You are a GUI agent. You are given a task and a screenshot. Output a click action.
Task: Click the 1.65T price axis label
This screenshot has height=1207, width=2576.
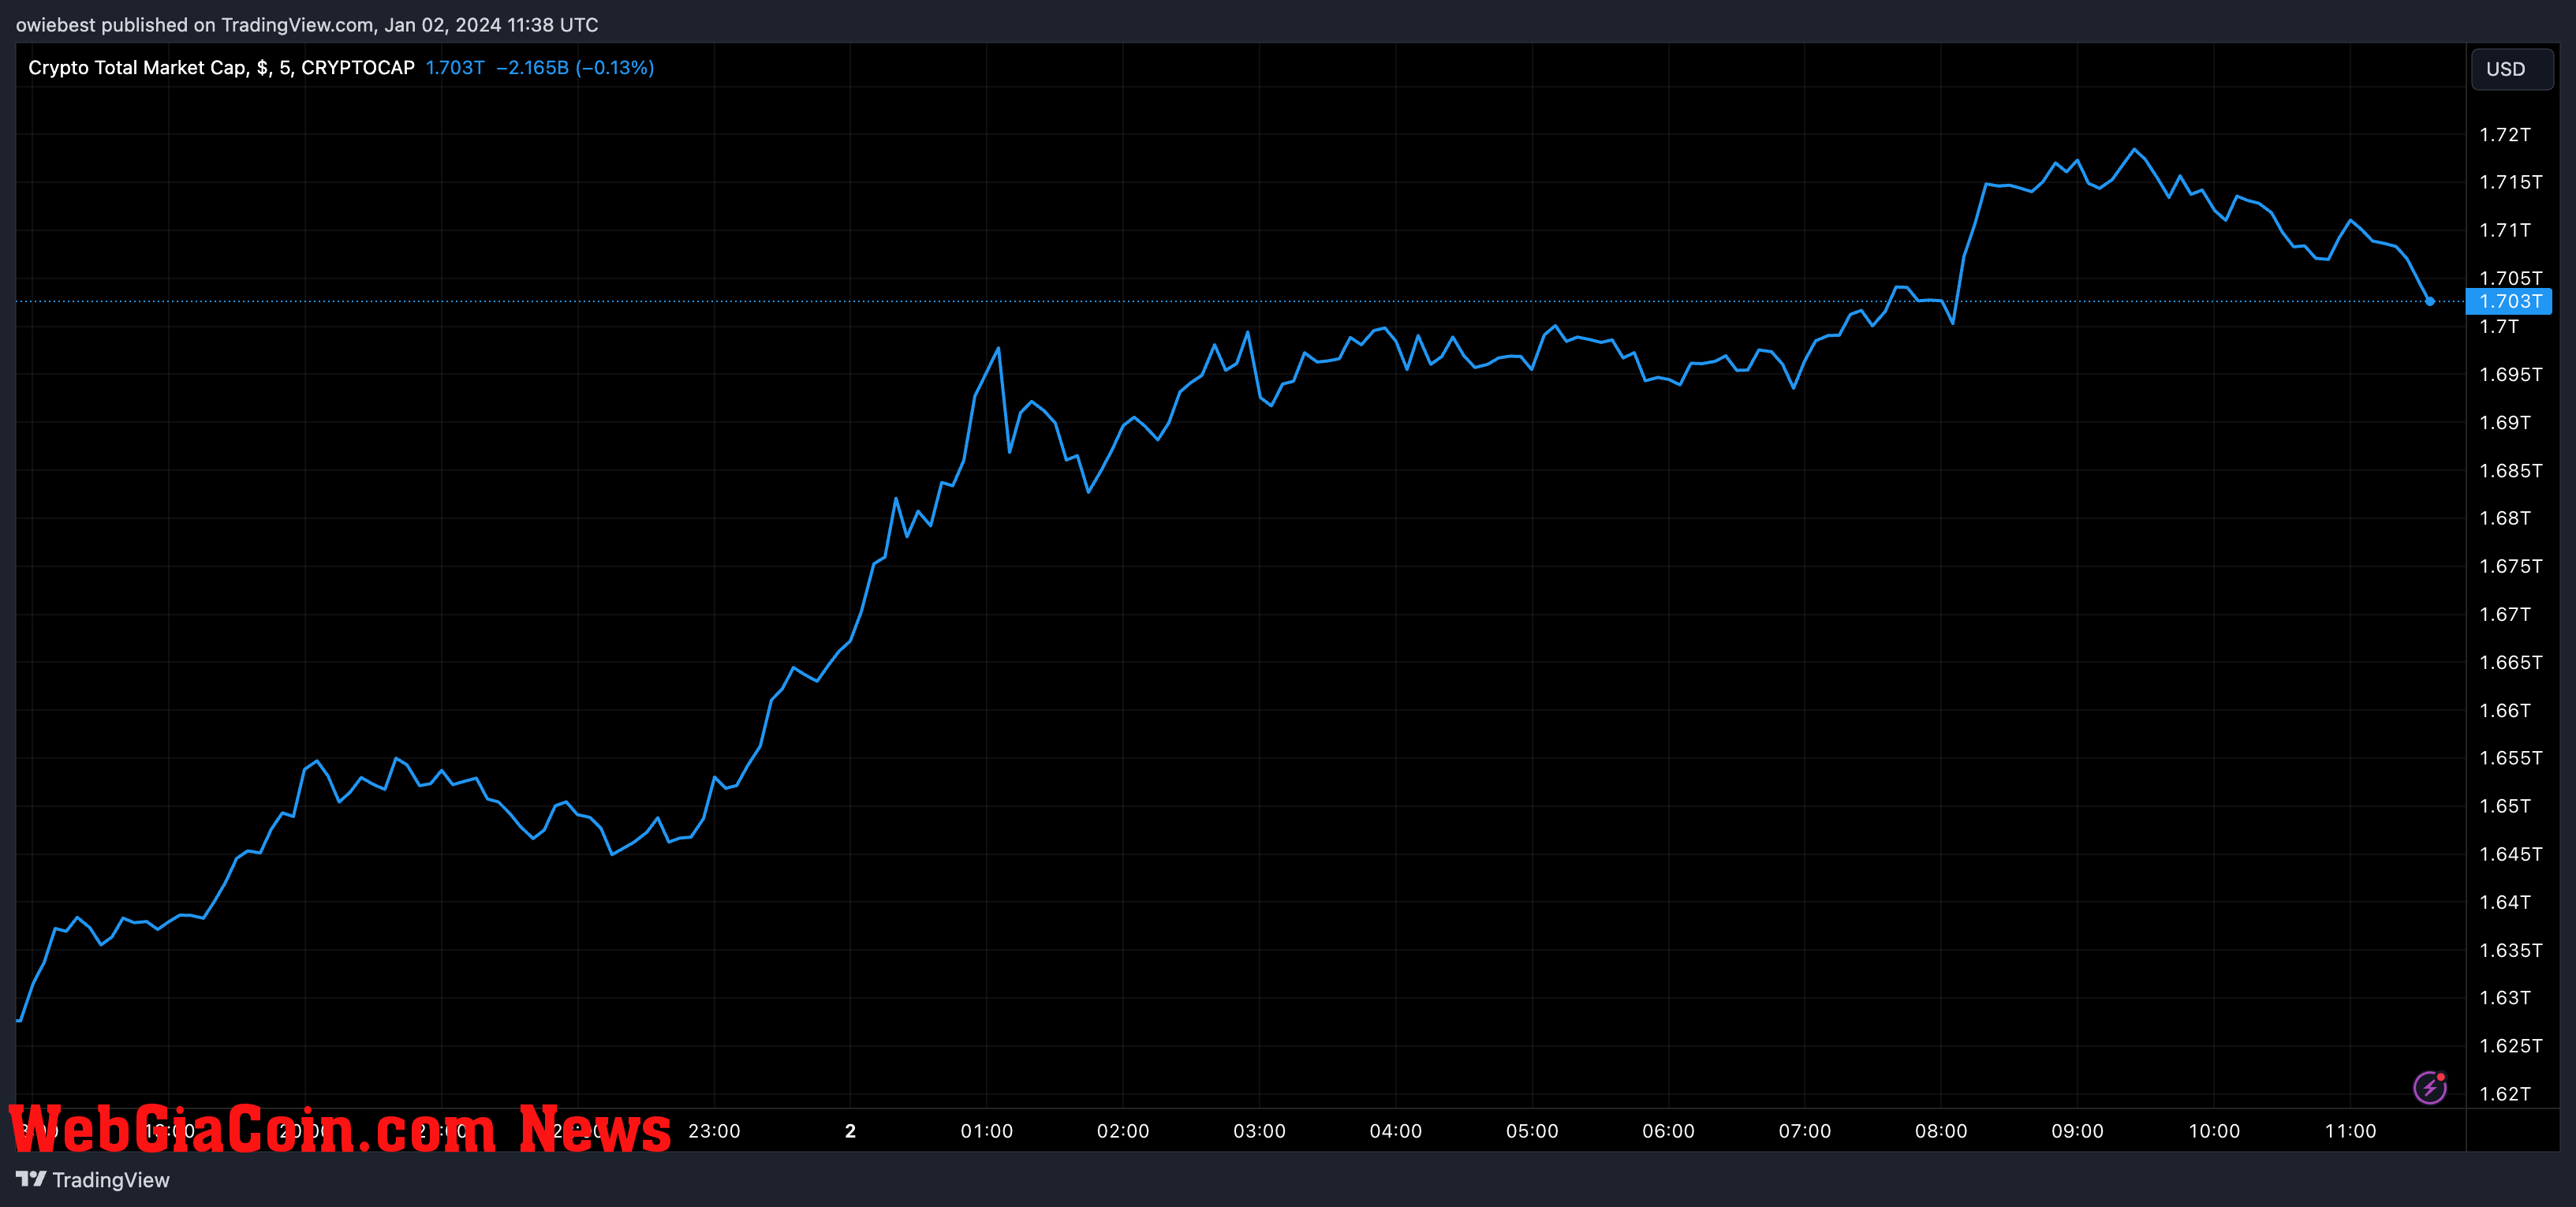[2505, 806]
